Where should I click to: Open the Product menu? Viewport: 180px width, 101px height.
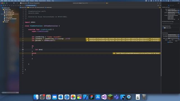[32, 1]
